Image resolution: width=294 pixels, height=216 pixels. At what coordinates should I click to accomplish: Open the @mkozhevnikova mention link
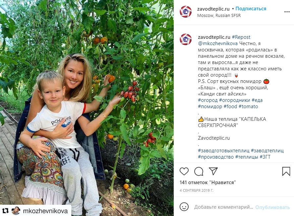[x=218, y=43]
